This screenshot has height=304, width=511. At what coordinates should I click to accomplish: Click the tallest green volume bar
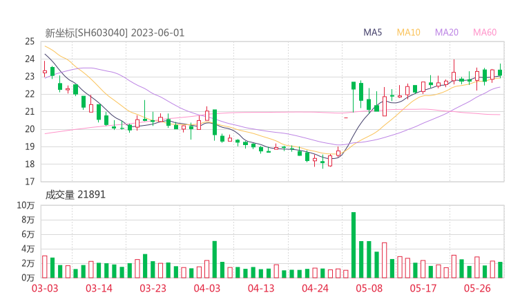tap(354, 245)
